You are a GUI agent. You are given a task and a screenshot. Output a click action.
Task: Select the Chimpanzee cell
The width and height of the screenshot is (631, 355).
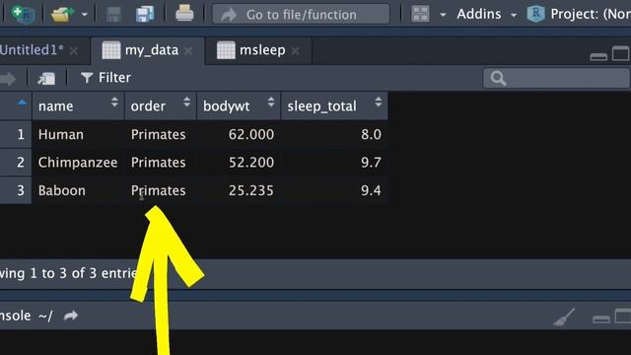pos(78,163)
